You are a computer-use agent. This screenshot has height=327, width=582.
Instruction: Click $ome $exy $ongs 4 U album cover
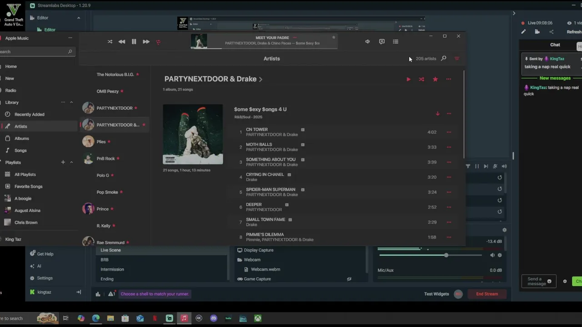pyautogui.click(x=193, y=134)
